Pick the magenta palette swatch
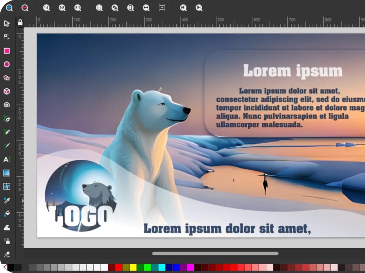 (x=191, y=268)
